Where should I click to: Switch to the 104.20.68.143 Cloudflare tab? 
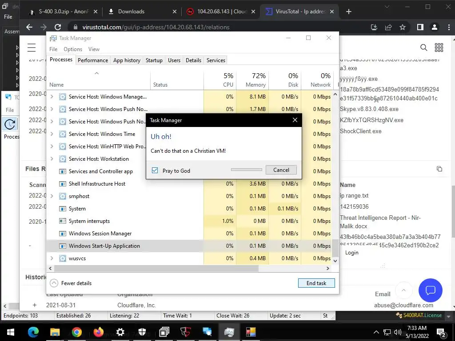click(221, 12)
